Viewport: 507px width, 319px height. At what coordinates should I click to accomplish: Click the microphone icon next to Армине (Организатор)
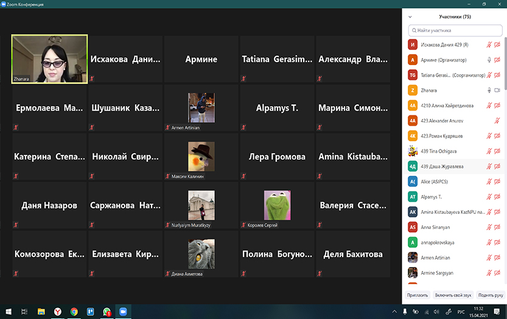489,60
